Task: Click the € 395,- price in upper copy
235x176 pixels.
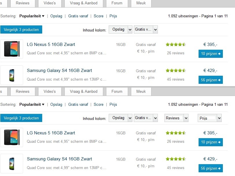Action: (x=210, y=45)
